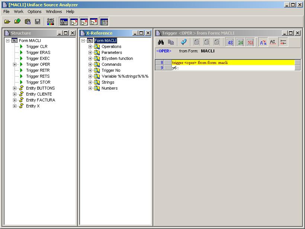Toggle the Structure window toolbar button
The height and width of the screenshot is (229, 305).
64,22
